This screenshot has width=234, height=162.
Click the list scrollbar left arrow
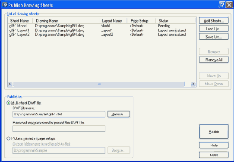click(10, 84)
